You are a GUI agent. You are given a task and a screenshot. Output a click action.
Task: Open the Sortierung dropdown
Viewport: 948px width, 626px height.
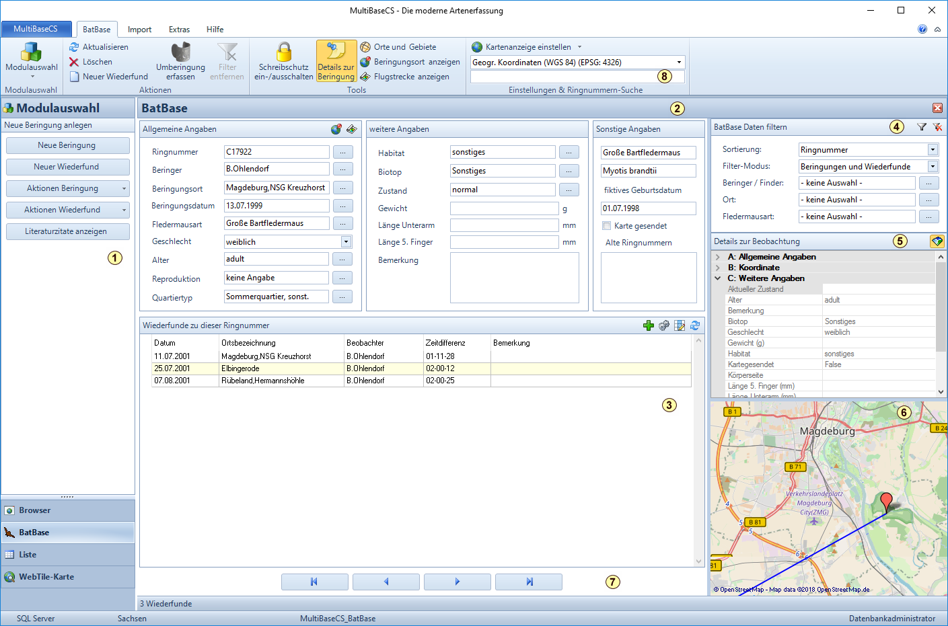click(933, 150)
